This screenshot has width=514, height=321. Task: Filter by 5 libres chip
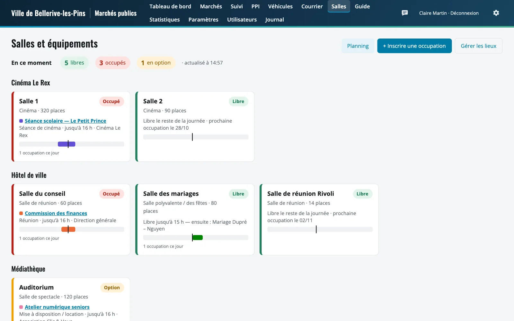pos(74,63)
